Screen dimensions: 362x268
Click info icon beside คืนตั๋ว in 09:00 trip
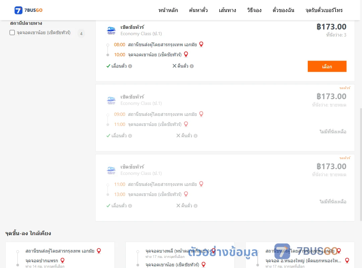(195, 136)
